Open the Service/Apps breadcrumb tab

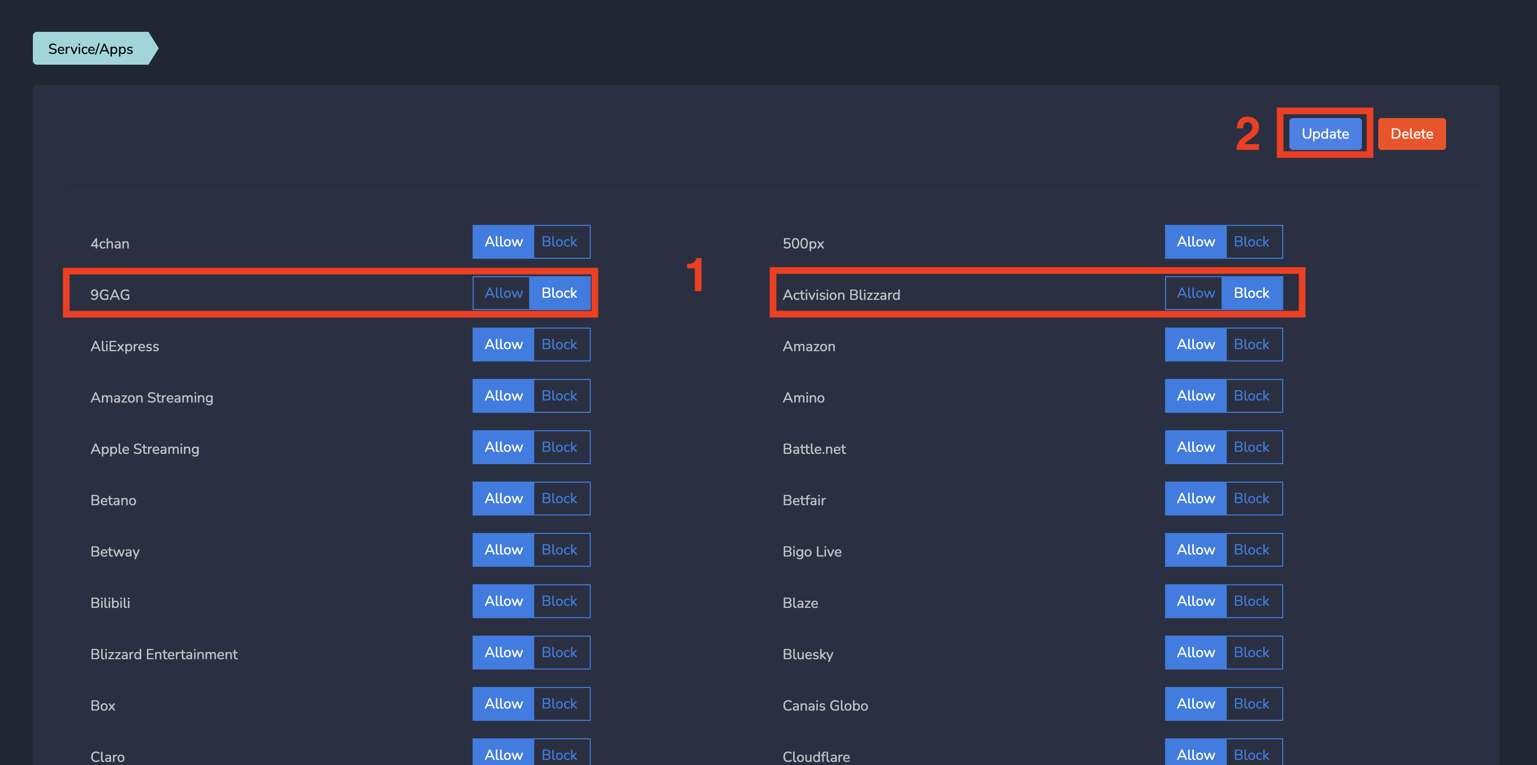pos(91,48)
